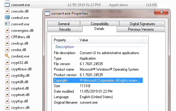The width and height of the screenshot is (176, 111).
Task: Open the Digital Signatures tab
Action: point(142,24)
